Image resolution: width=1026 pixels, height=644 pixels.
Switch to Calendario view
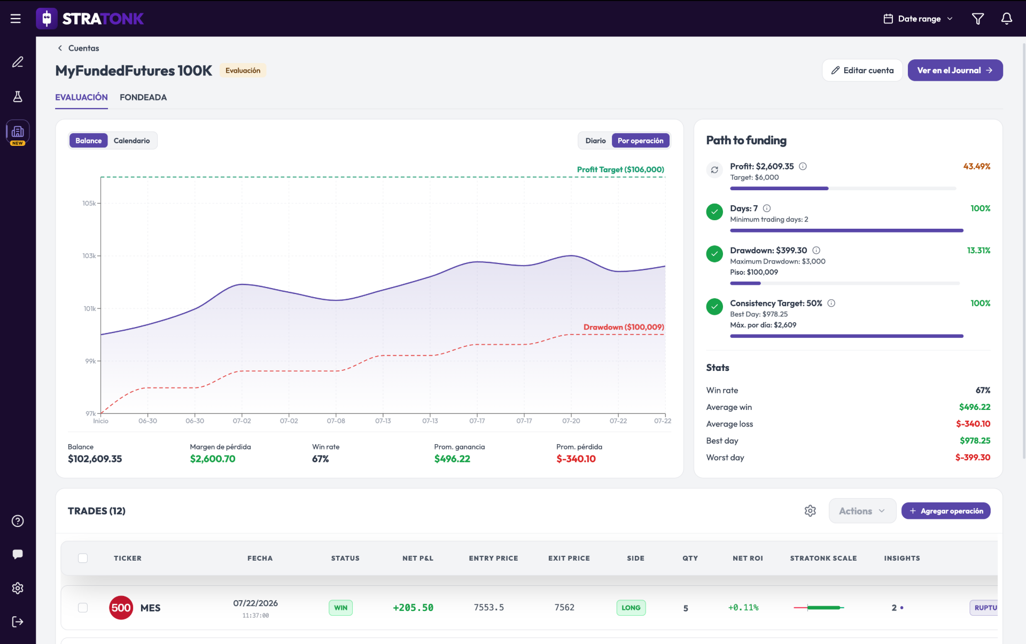(x=131, y=141)
